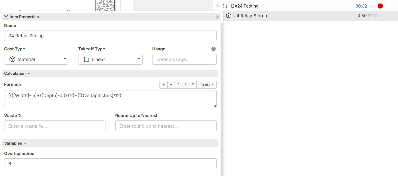Collapse the 12×24 Footing tree item
The image size is (398, 176).
click(218, 6)
